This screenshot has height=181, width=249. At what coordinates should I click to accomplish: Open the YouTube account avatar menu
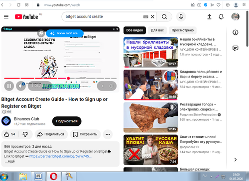236,16
